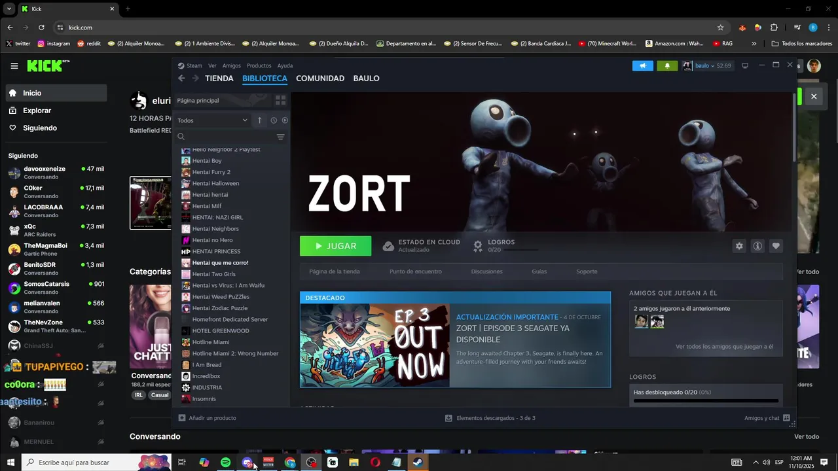
Task: Open Kick hamburger menu
Action: point(14,66)
